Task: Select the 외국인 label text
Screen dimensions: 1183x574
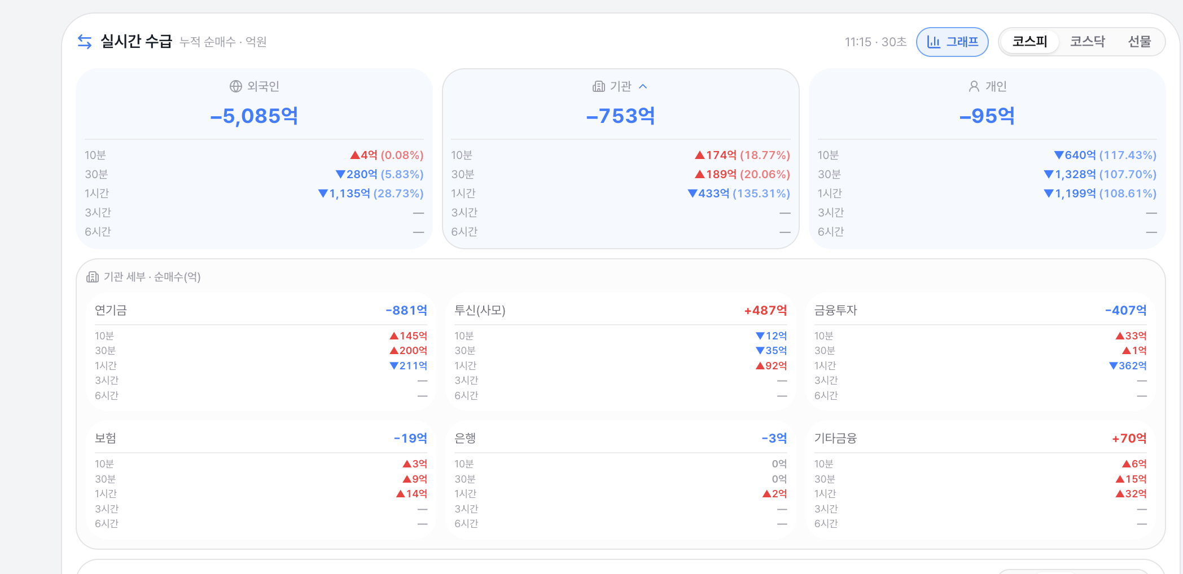Action: click(x=263, y=86)
